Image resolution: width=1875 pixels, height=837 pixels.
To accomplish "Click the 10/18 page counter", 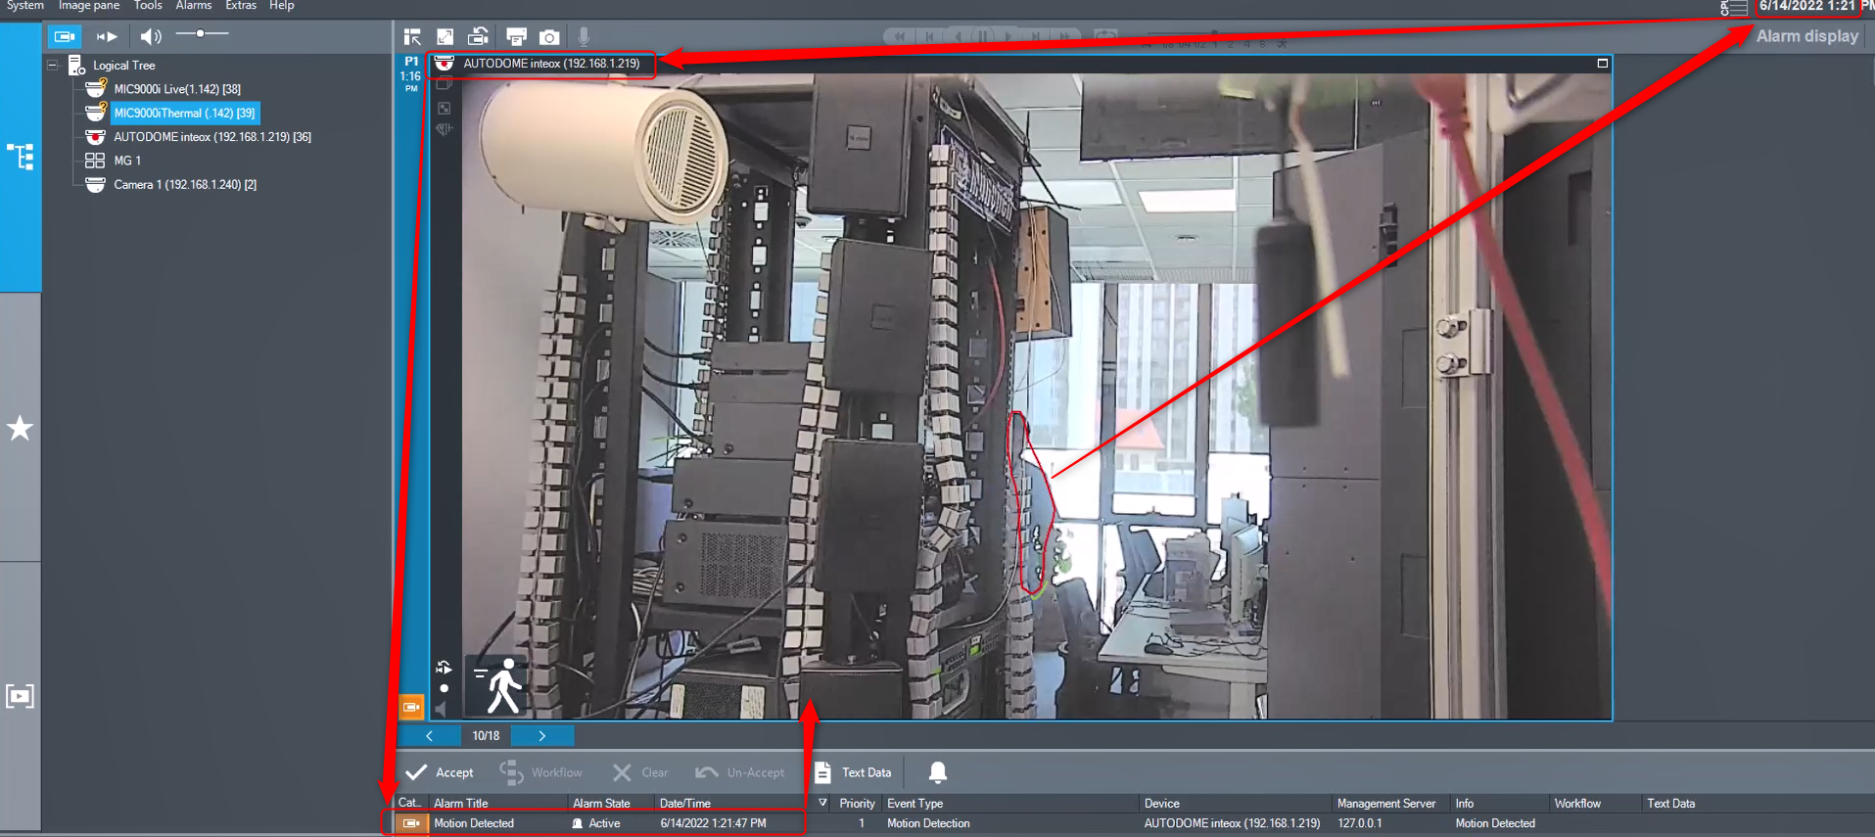I will point(486,736).
